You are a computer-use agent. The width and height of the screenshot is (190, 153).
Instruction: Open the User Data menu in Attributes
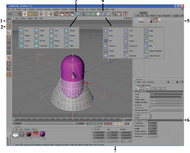click(150, 82)
